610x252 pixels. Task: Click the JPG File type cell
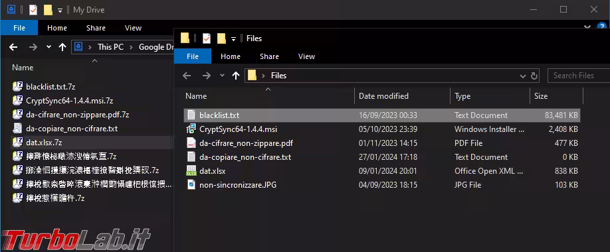(468, 185)
